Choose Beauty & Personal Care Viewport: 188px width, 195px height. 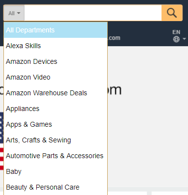coord(56,187)
